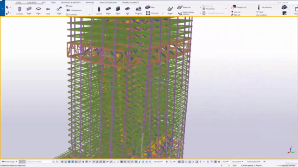Select the Steel Beam tool
The height and width of the screenshot is (167, 298).
coord(29,10)
